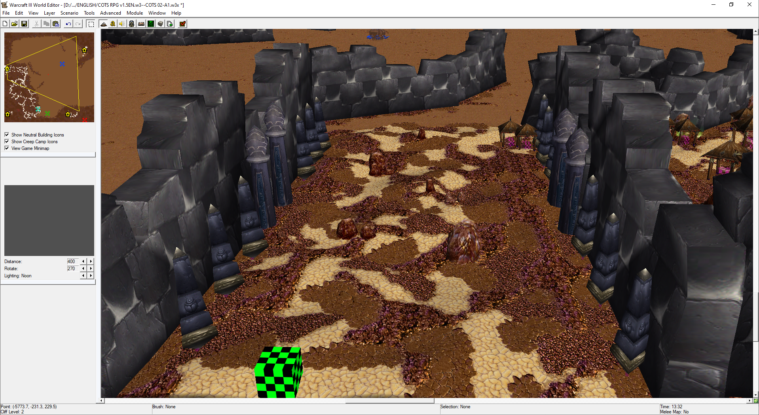Image resolution: width=759 pixels, height=415 pixels.
Task: Click the Point coordinates status text
Action: point(29,407)
